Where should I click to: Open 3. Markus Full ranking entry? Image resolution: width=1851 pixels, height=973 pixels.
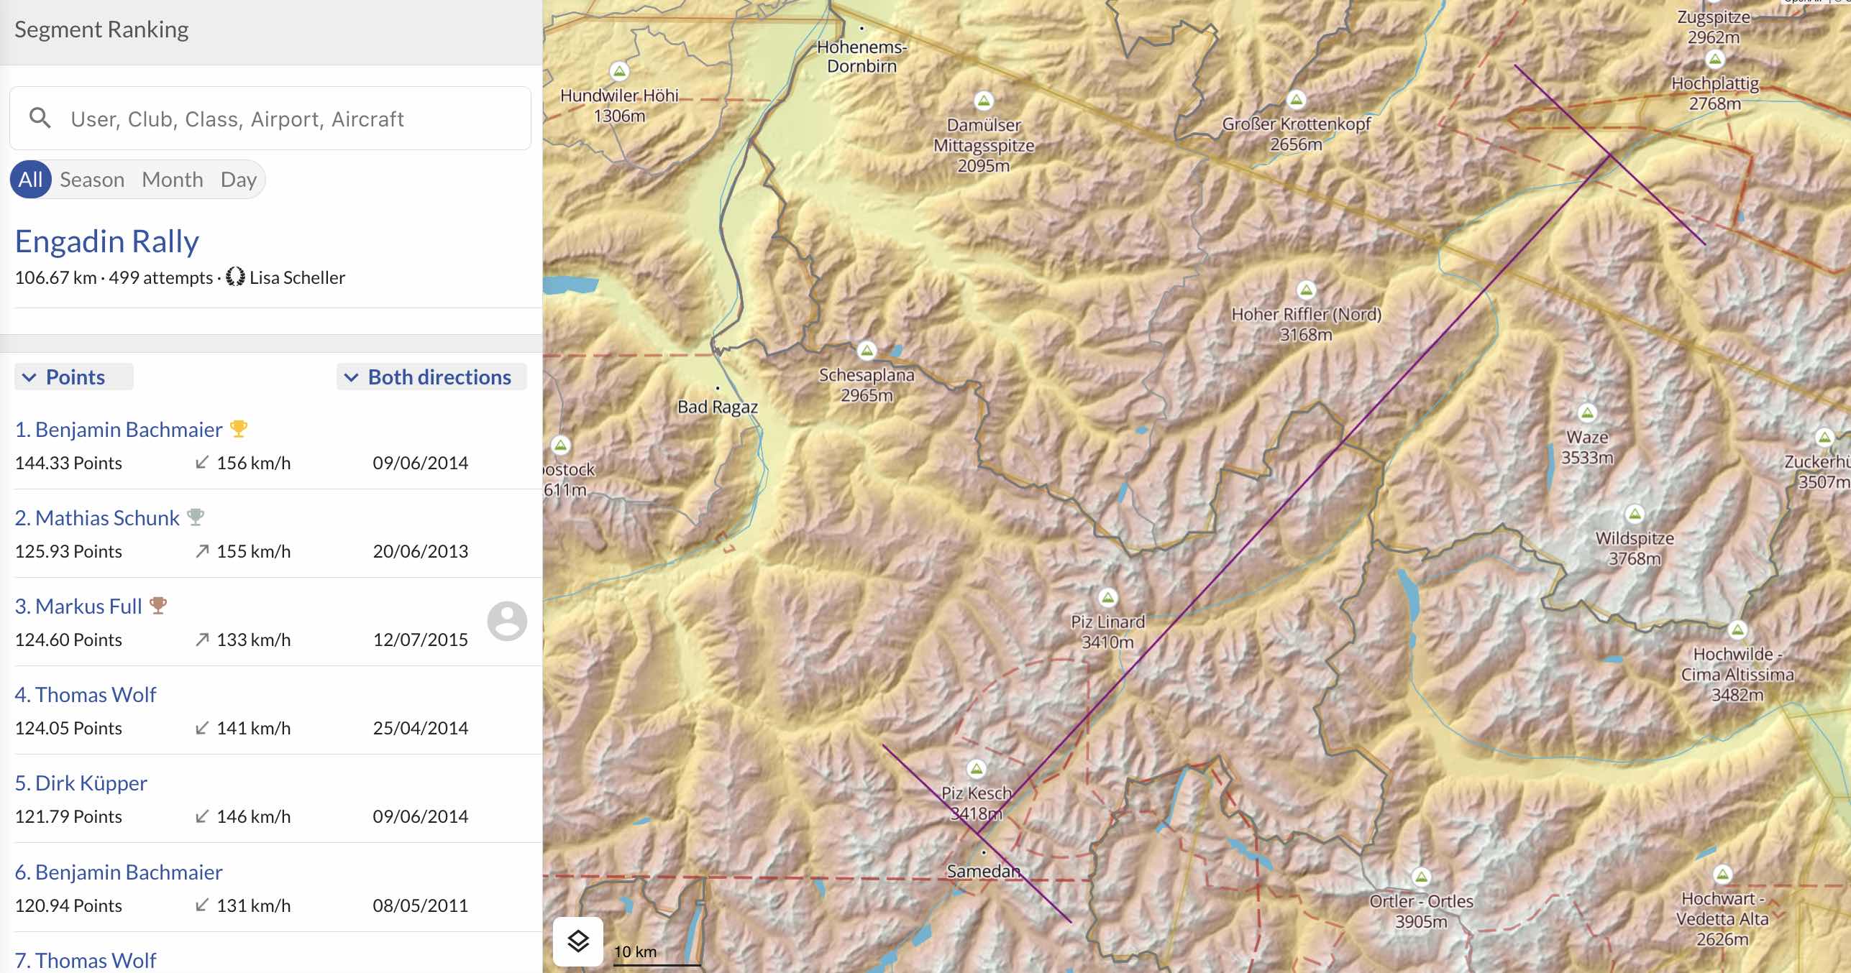tap(271, 622)
